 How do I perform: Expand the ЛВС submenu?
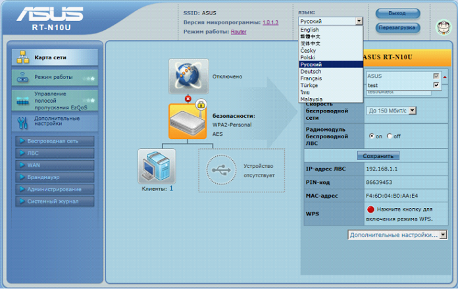55,153
